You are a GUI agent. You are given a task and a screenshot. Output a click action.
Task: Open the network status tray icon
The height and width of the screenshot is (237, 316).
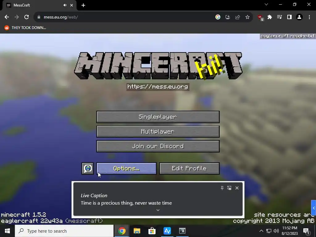[x=269, y=231]
